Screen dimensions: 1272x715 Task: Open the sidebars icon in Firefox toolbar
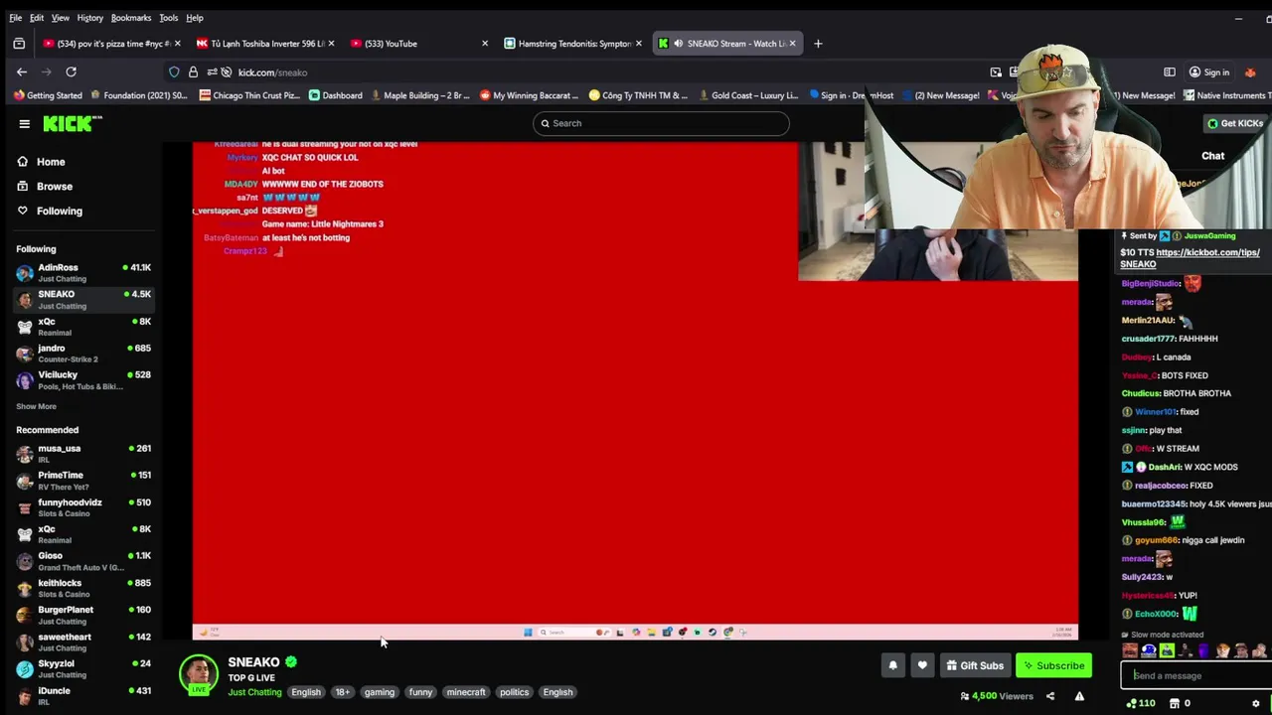pos(1170,71)
